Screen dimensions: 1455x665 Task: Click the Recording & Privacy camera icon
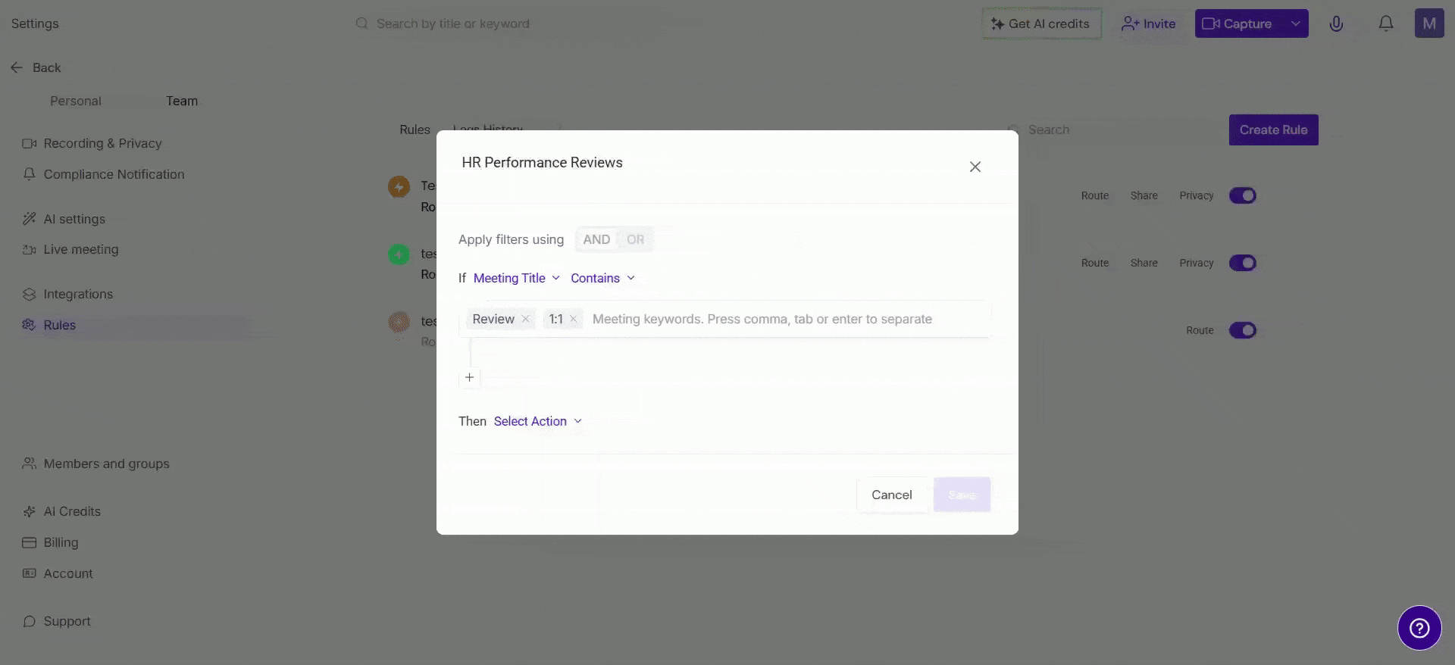pyautogui.click(x=30, y=143)
